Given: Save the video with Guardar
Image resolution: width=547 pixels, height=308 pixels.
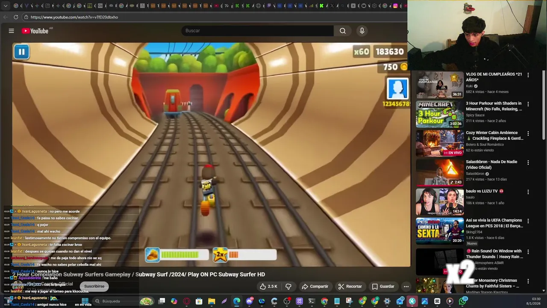Looking at the screenshot, I should [383, 286].
